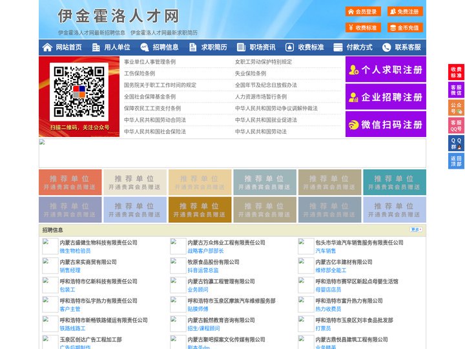465x349 pixels.
Task: Open 失业保险条例 link
Action: click(x=251, y=73)
